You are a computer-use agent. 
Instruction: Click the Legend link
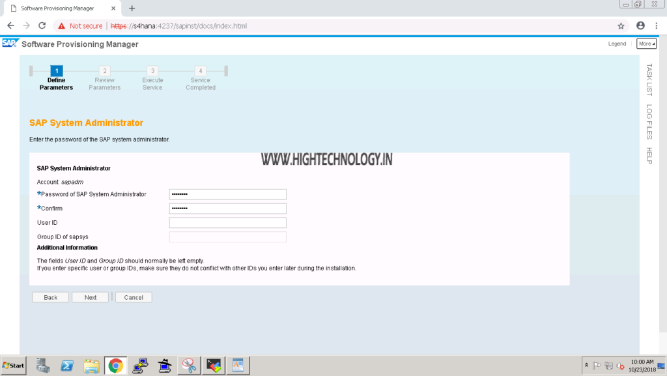pyautogui.click(x=617, y=44)
